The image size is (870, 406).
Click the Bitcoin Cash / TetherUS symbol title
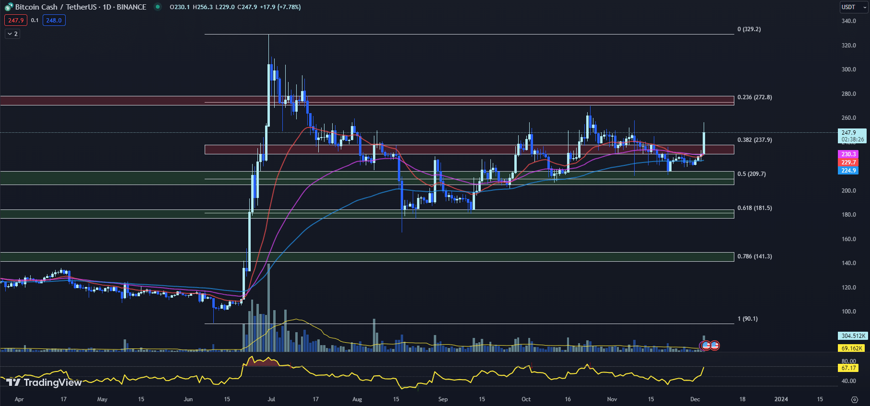81,7
